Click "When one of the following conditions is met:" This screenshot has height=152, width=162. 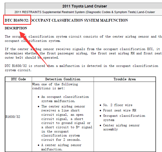click(x=55, y=86)
